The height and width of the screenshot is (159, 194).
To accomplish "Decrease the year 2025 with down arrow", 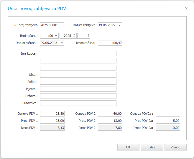I will [74, 37].
